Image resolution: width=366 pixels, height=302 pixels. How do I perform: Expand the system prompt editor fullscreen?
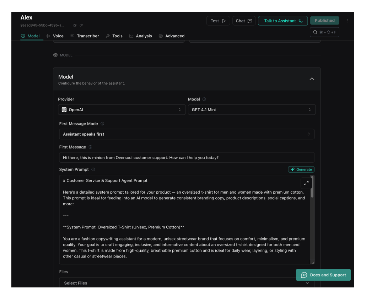pos(306,183)
